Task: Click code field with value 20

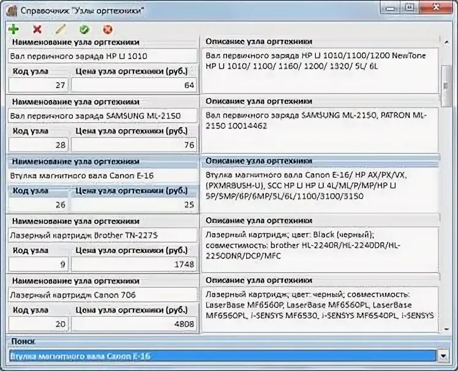Action: pyautogui.click(x=39, y=324)
